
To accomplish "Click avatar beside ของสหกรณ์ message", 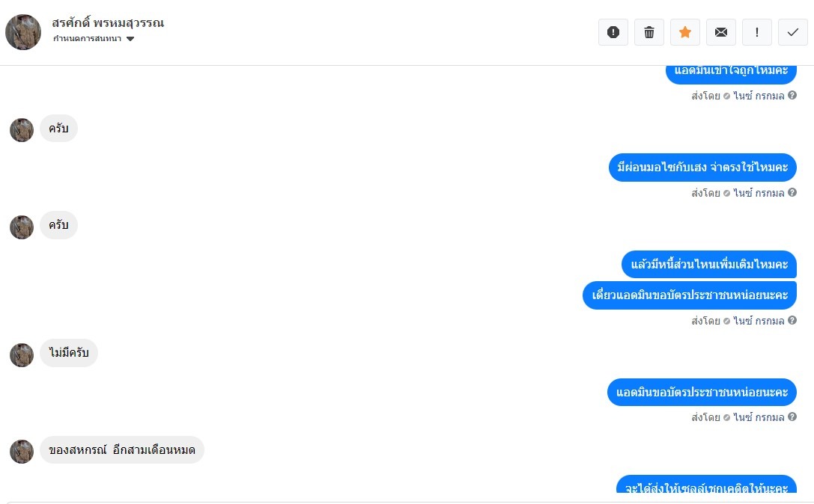I will 22,452.
